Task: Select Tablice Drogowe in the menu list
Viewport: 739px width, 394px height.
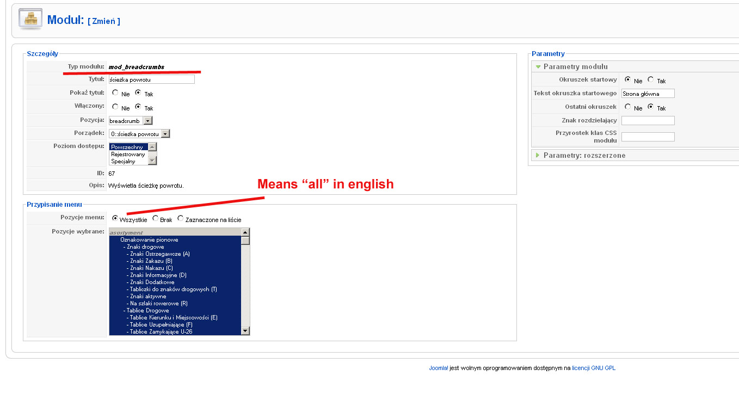Action: tap(148, 310)
